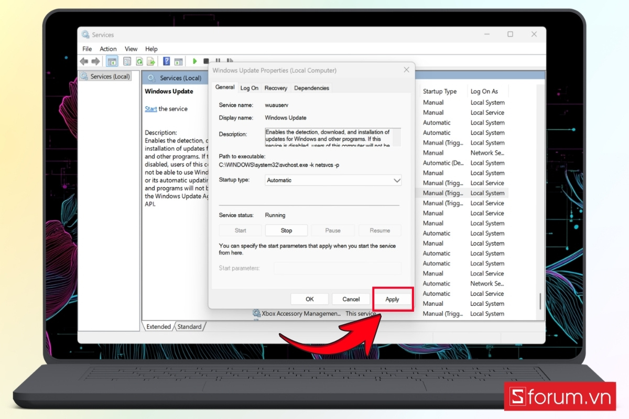Click the service name 'wuauserv' text

[x=277, y=105]
